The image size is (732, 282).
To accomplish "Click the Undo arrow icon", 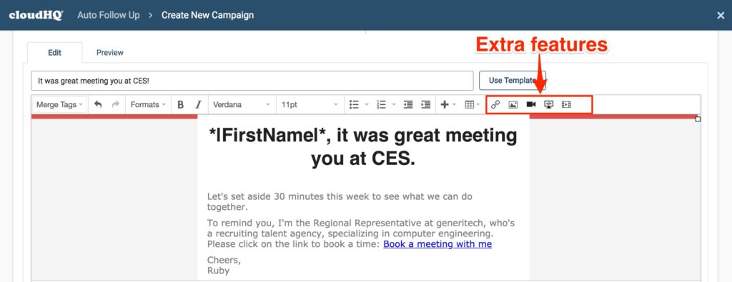I will click(x=98, y=104).
